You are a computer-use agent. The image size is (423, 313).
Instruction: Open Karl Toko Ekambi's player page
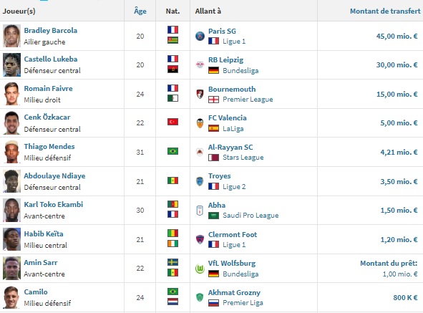[x=54, y=204]
